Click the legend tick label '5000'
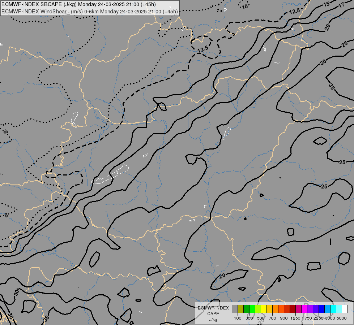The width and height of the screenshot is (354, 325). (x=342, y=318)
